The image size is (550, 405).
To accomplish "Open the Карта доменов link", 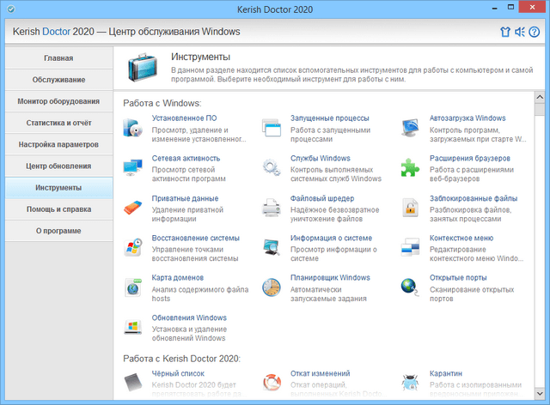I will click(178, 278).
